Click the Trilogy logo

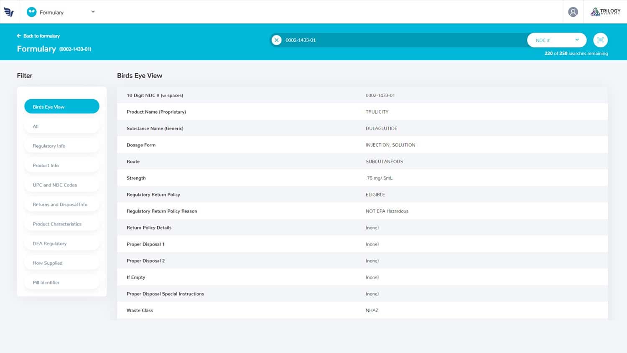[x=605, y=12]
